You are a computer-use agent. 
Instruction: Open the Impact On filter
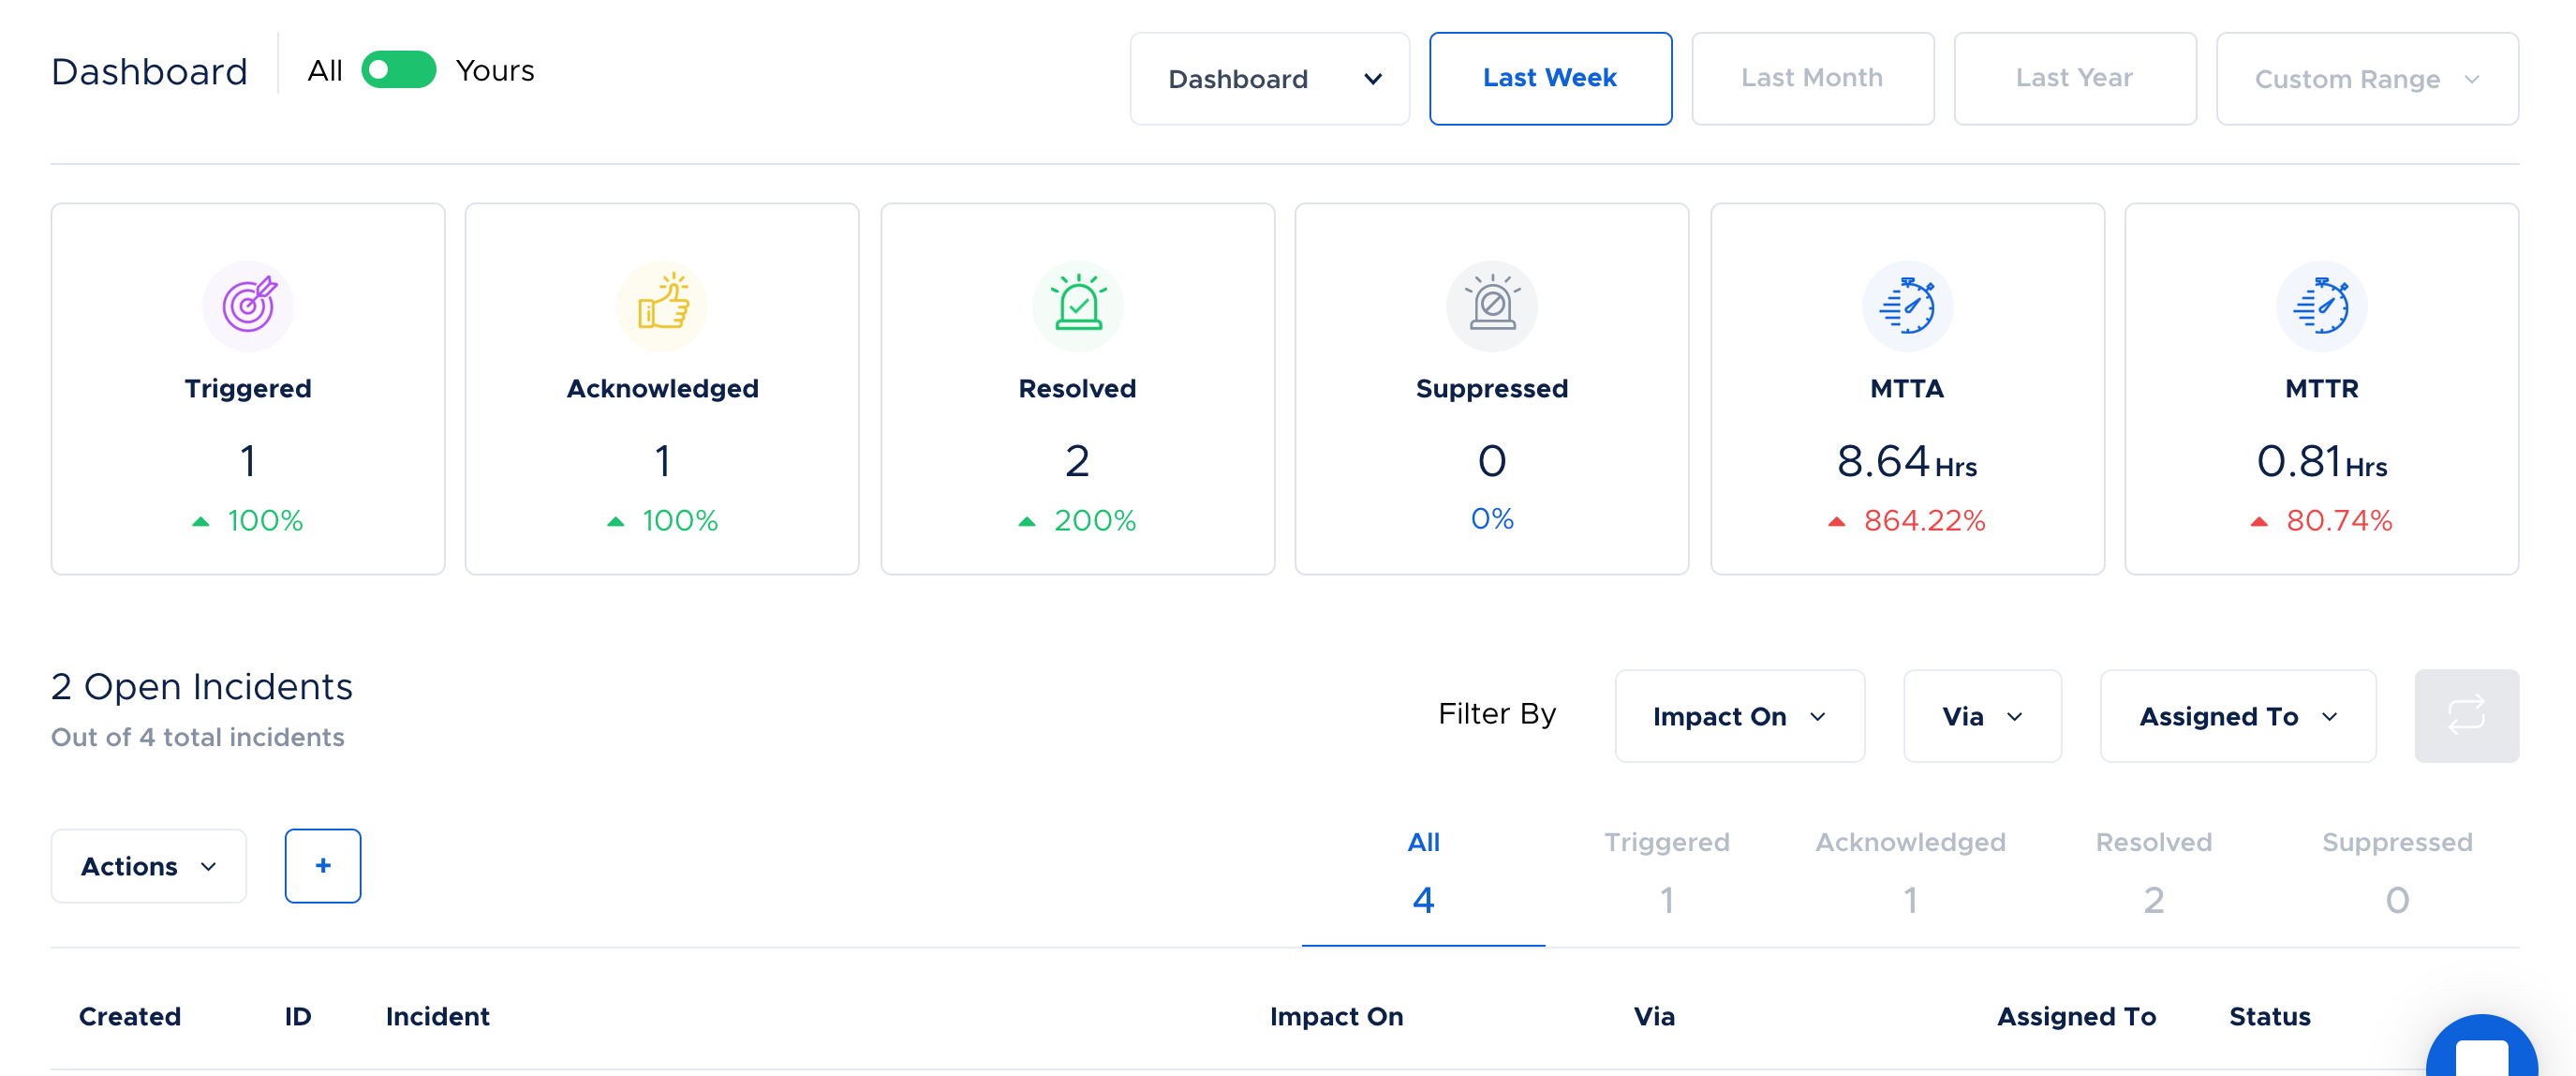coord(1739,716)
